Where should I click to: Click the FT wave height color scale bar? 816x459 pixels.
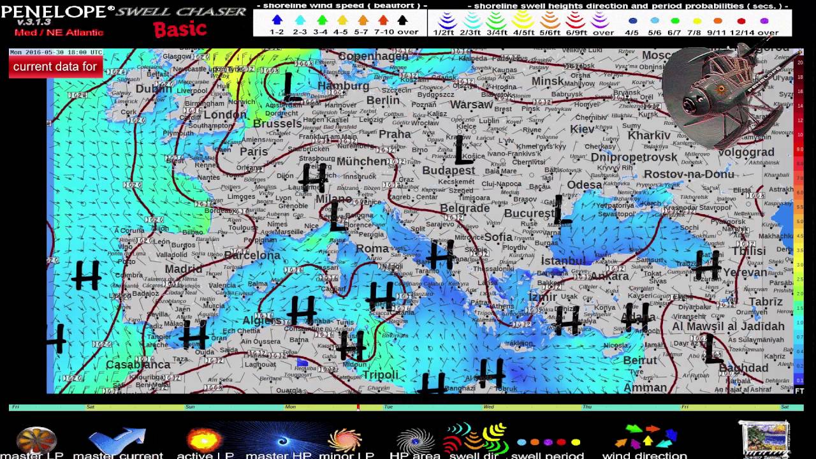click(799, 223)
